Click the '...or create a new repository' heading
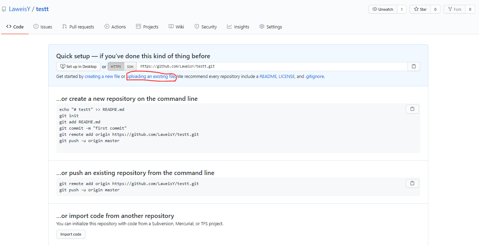Screen dimensions: 479x246 [x=127, y=99]
